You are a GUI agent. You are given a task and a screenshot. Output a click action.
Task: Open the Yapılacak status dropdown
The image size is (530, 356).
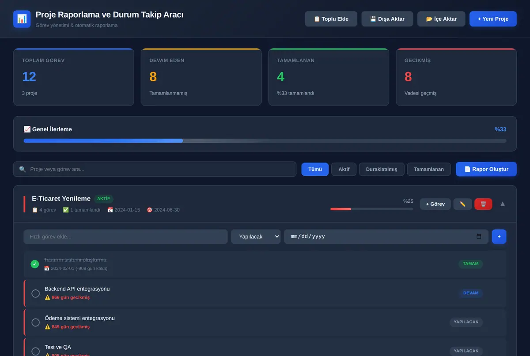[x=256, y=236]
